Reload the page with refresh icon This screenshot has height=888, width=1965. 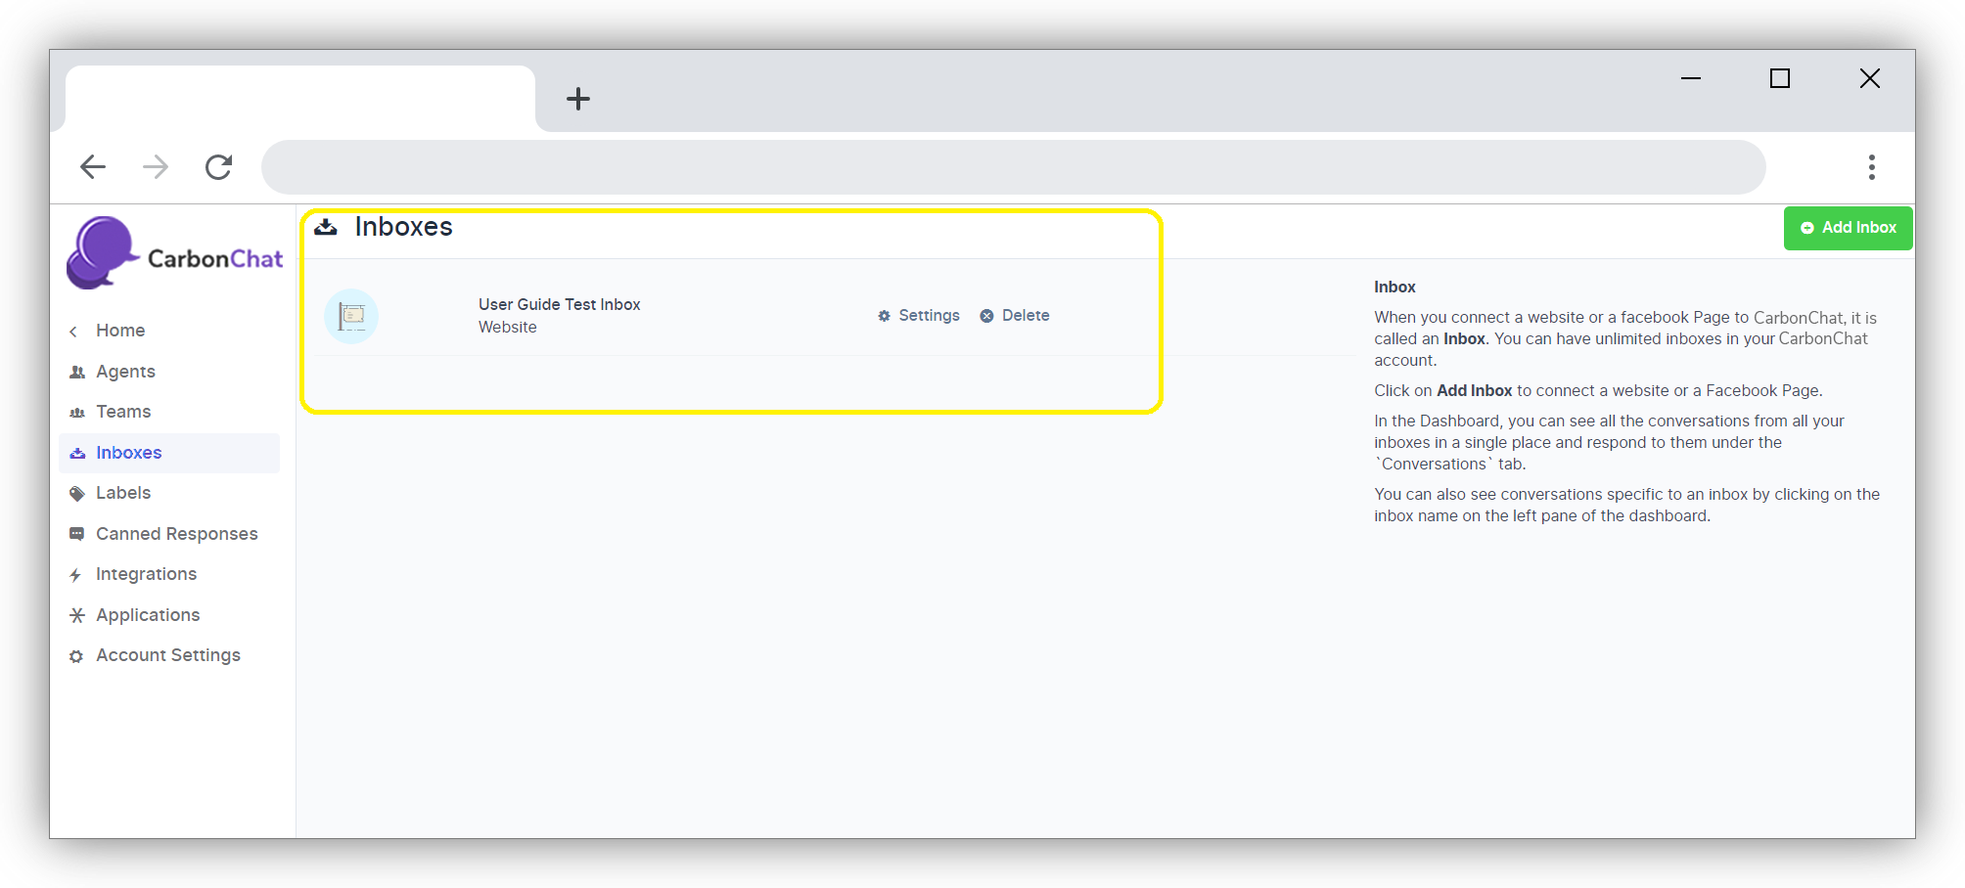218,167
